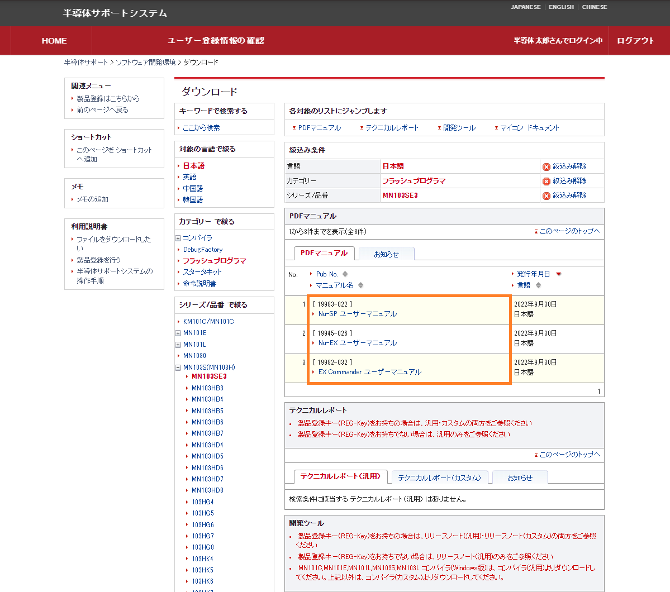Open 半導体サポートシステムの操作手順 link
670x592 pixels.
click(x=115, y=276)
